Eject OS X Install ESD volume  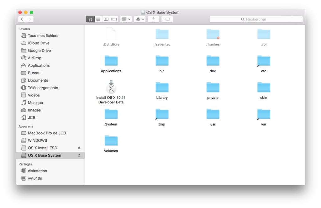[x=79, y=148]
